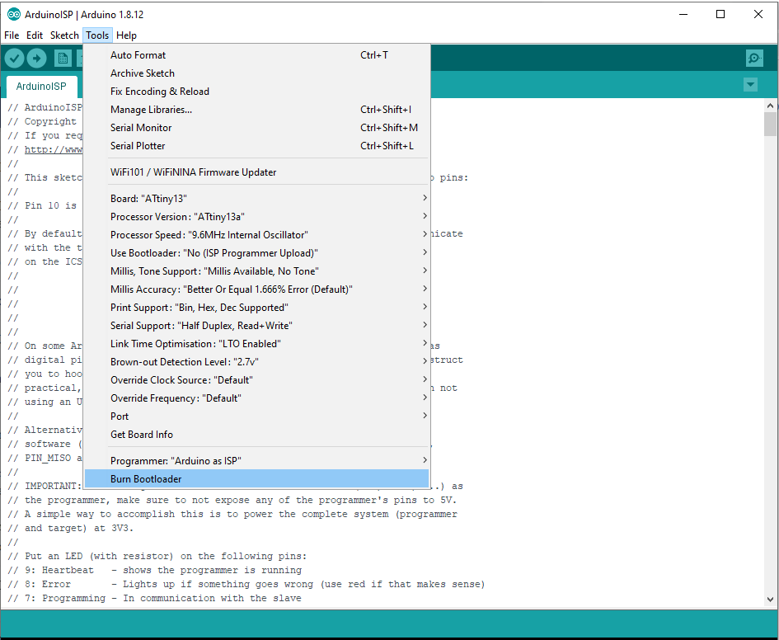Close the open Tools menu
This screenshot has height=640, width=779.
pyautogui.click(x=97, y=35)
